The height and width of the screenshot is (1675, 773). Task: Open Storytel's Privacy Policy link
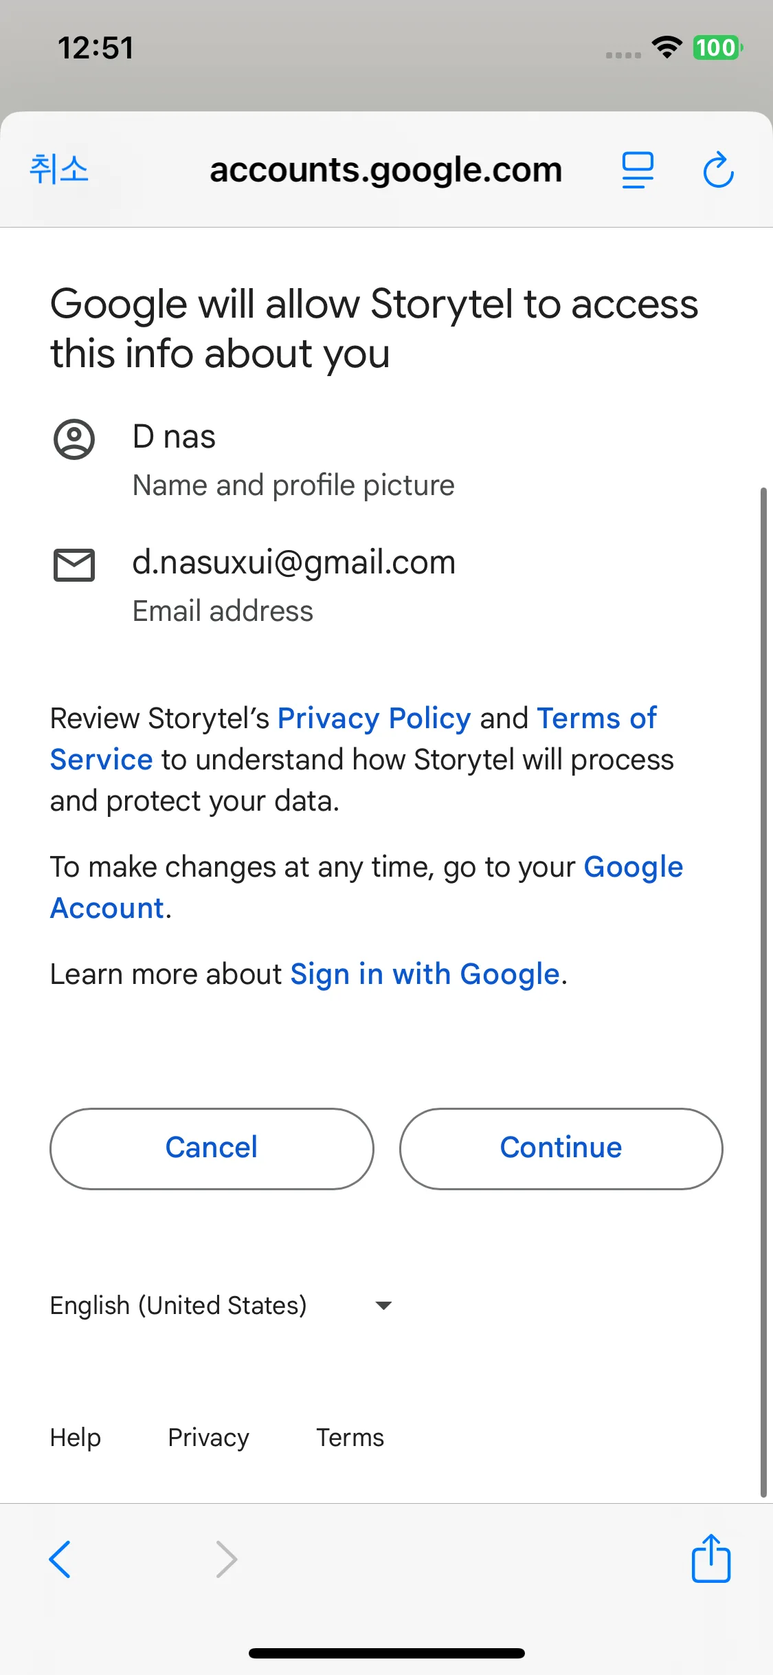click(374, 719)
